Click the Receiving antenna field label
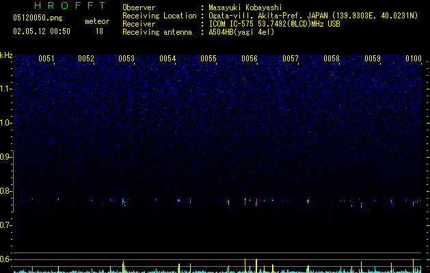 pyautogui.click(x=157, y=32)
